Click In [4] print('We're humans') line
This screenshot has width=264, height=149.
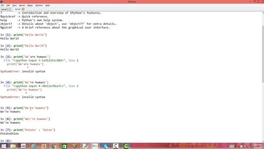(24, 82)
